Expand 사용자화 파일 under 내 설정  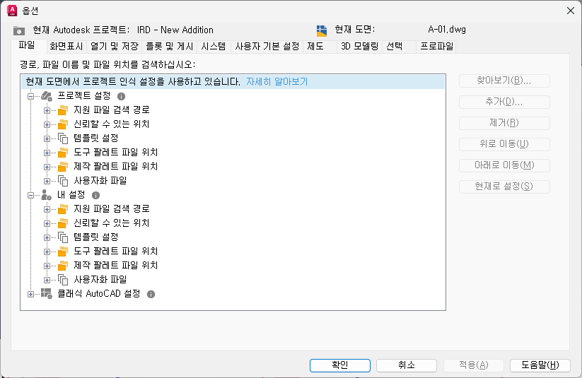coord(47,280)
